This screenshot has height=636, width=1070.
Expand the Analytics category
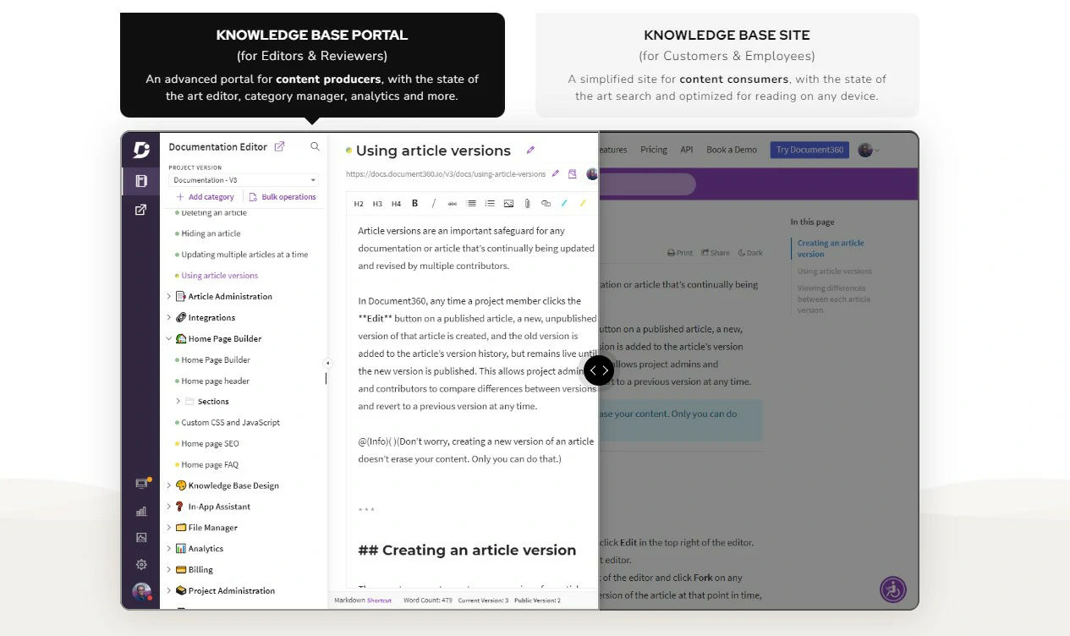point(168,549)
